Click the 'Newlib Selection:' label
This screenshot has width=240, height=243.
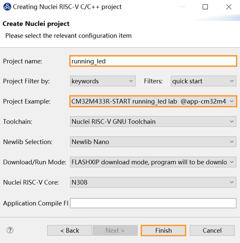tap(28, 142)
